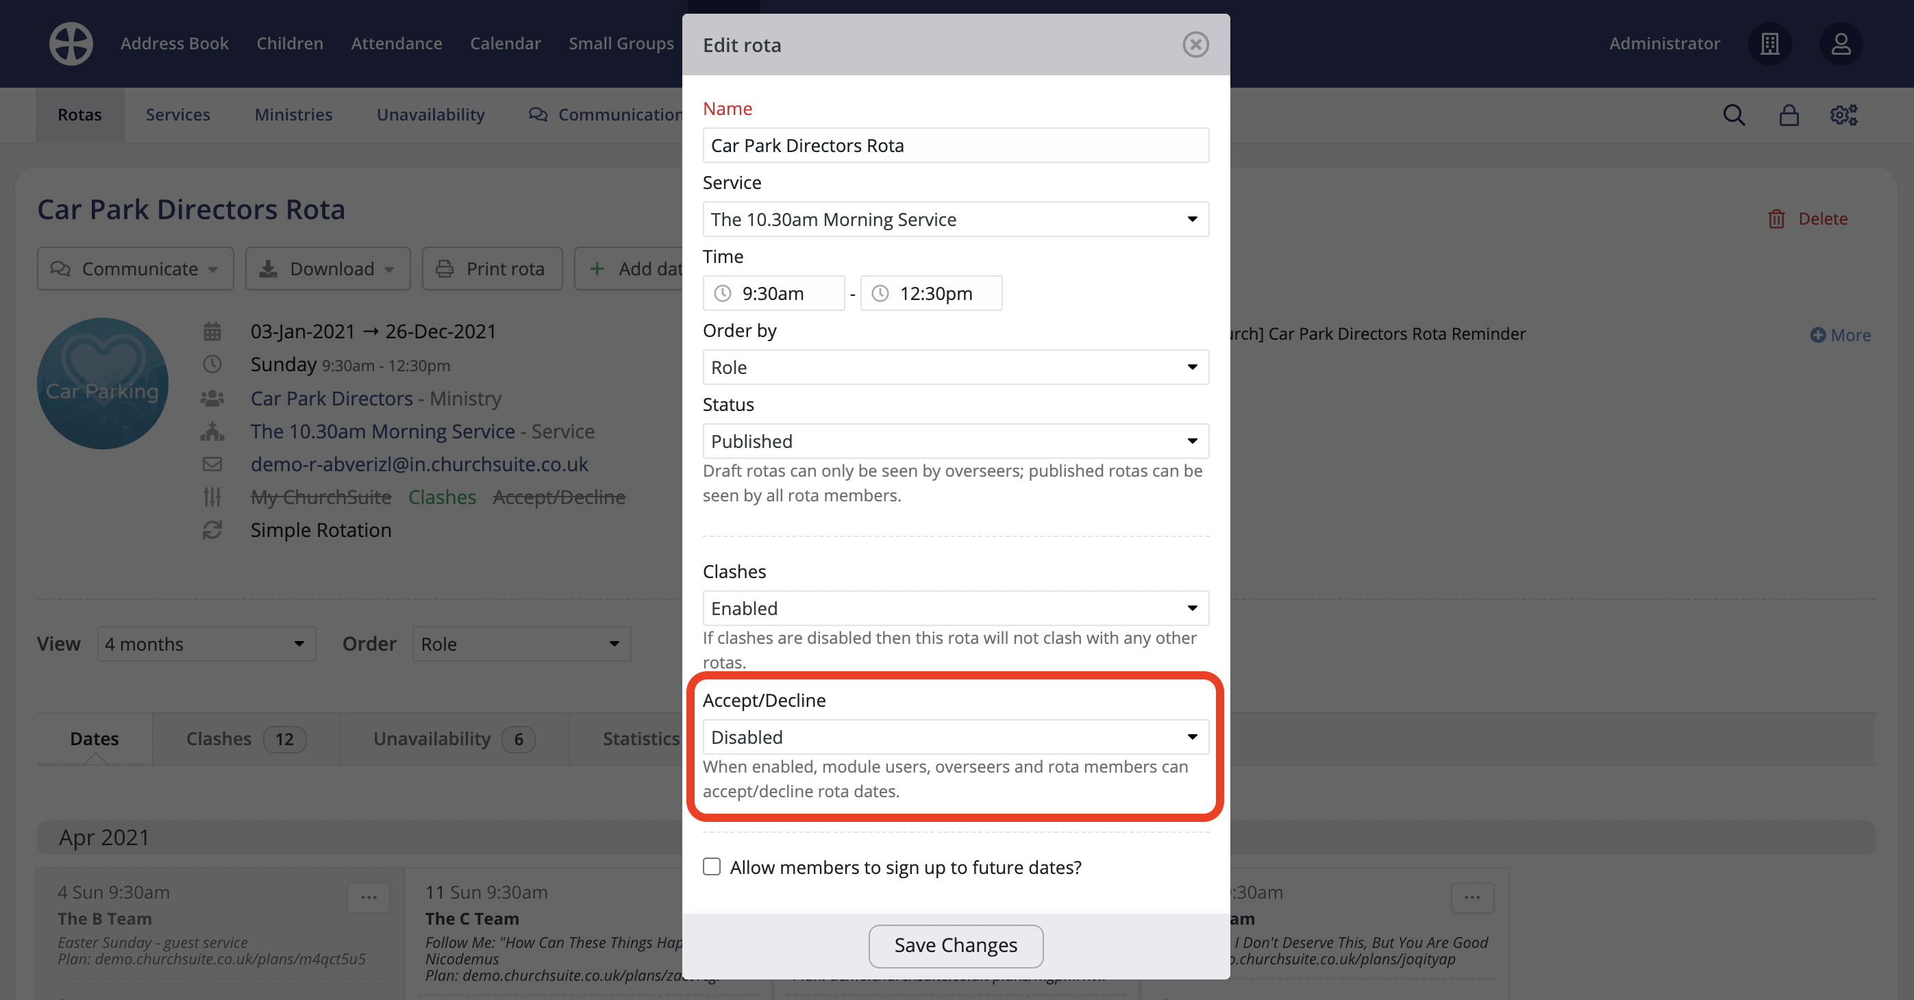Open the ellipsis menu on The B Team card
Image resolution: width=1914 pixels, height=1000 pixels.
369,897
